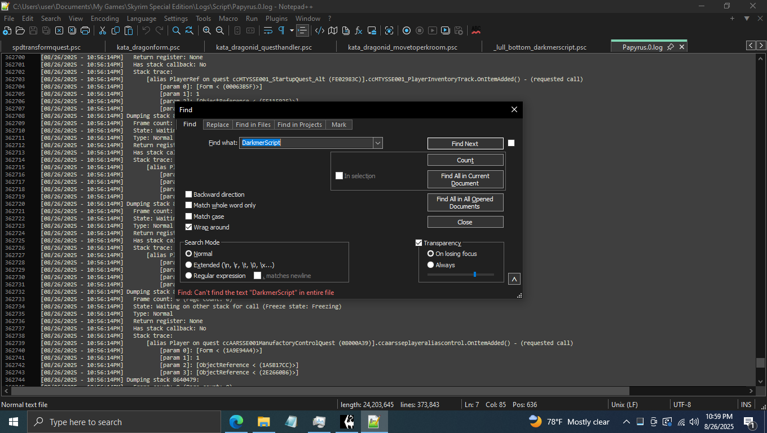Open File Explorer from the taskbar
Viewport: 767px width, 433px height.
pos(263,422)
